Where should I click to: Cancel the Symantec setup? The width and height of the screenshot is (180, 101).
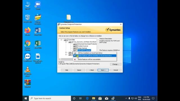[116, 70]
